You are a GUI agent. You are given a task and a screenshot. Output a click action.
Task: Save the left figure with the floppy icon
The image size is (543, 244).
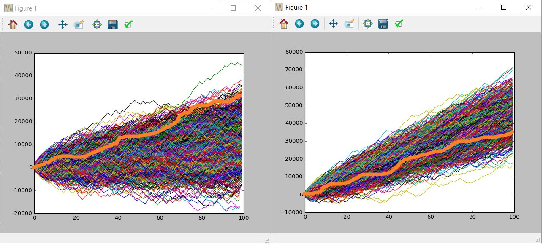tap(113, 24)
